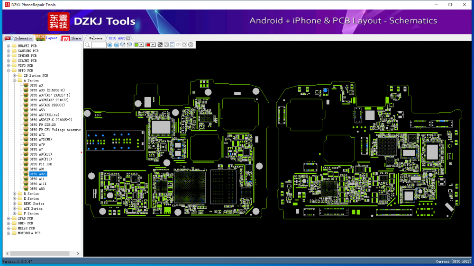The image size is (474, 266).
Task: Select highlighted OPPO A92S tree item
Action: click(x=38, y=174)
